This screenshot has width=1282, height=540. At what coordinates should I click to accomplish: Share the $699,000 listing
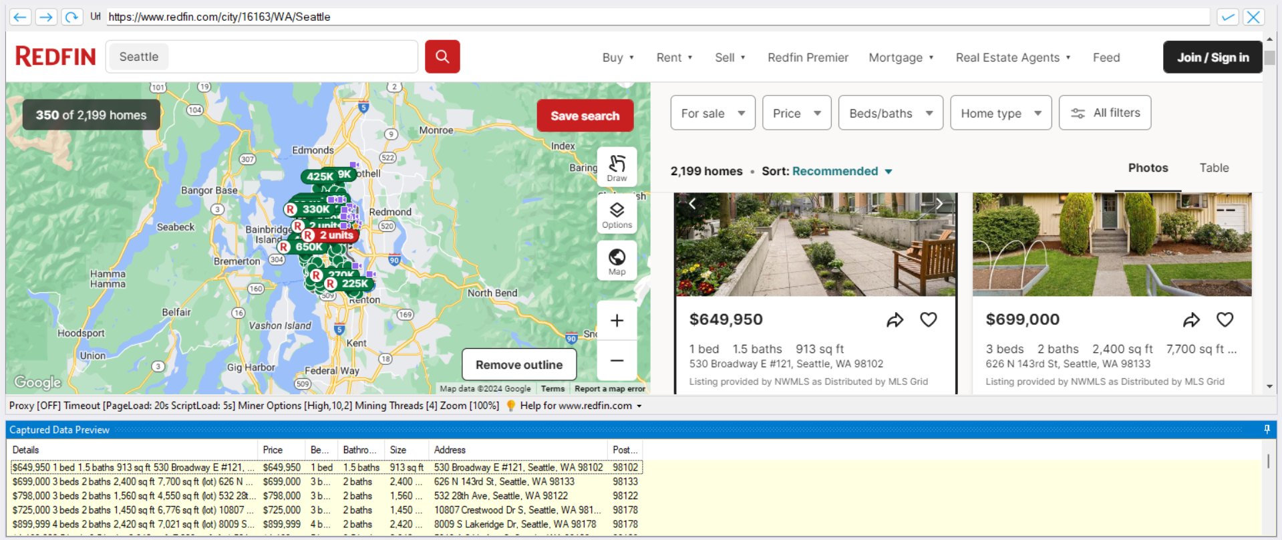(1191, 320)
